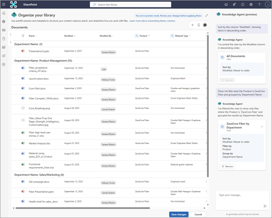This screenshot has height=218, width=272.
Task: Open the megaphone notifications icon in header
Action: click(226, 5)
